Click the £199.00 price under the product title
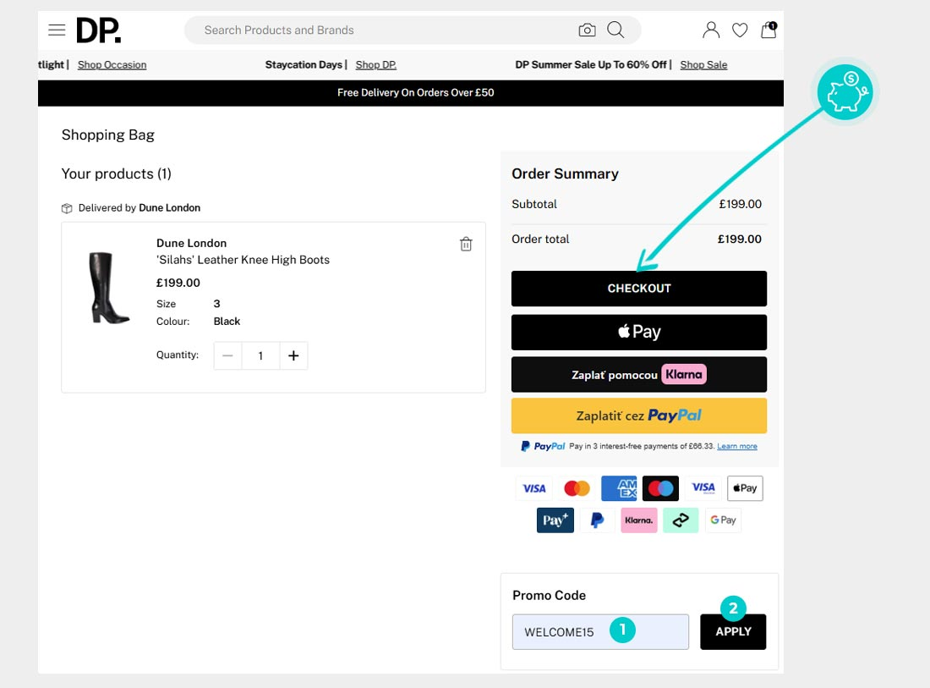Viewport: 930px width, 688px height. 178,283
